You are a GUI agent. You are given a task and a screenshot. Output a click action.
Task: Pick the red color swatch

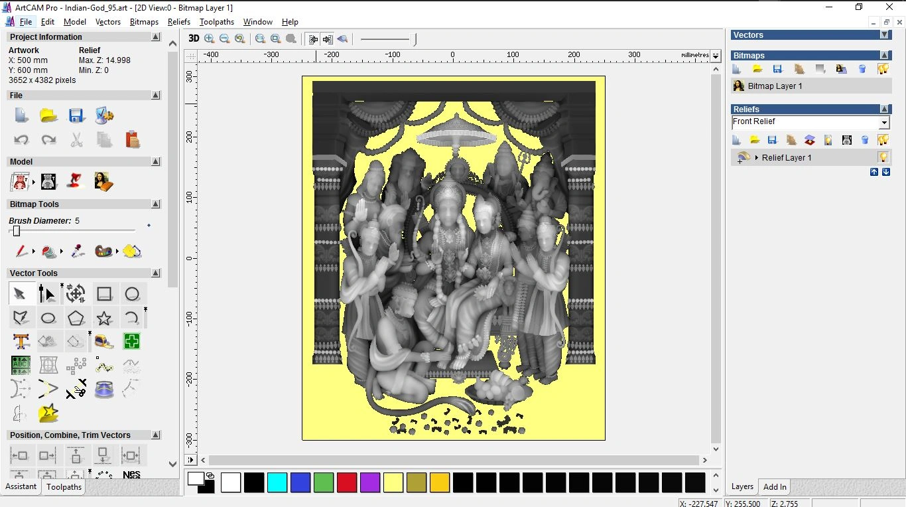(x=347, y=482)
